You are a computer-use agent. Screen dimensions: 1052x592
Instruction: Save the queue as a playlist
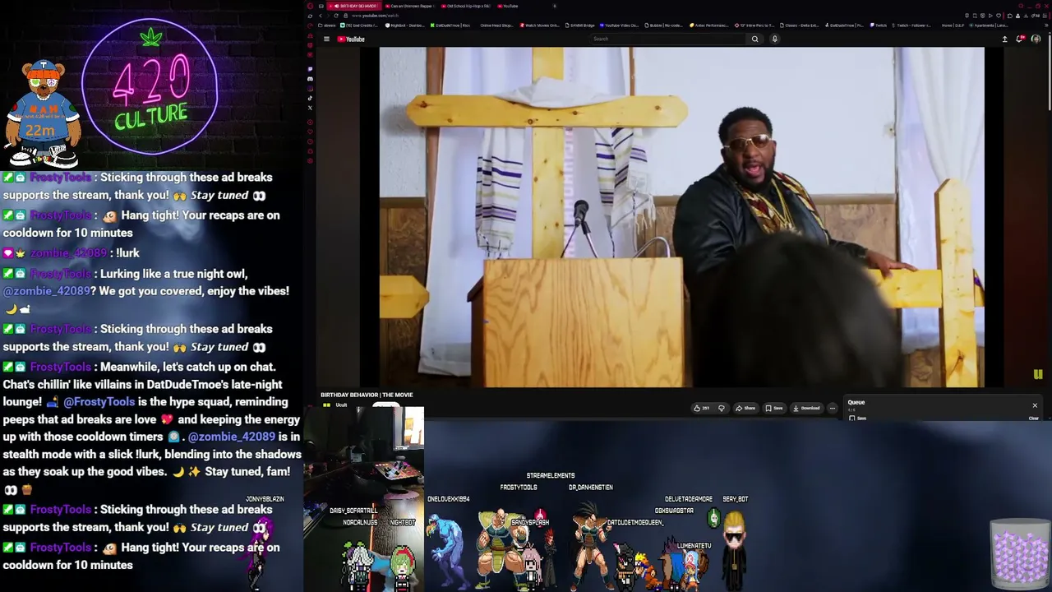(858, 419)
